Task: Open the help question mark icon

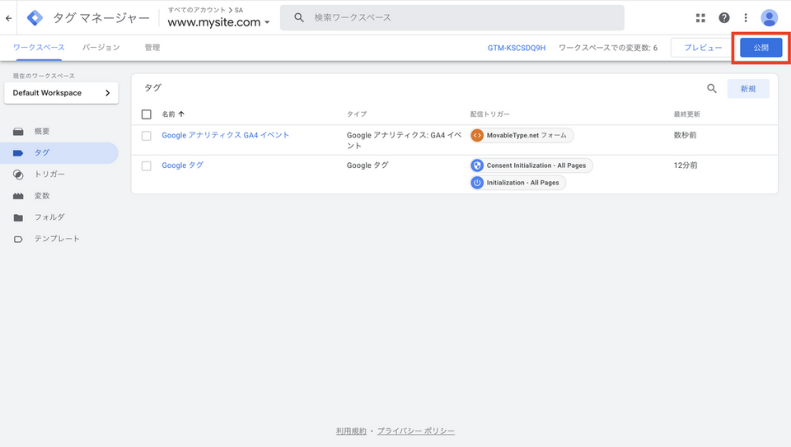Action: [x=724, y=17]
